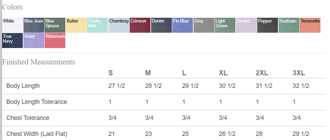Click the Chalky Mint swatch
The width and height of the screenshot is (330, 140).
[x=97, y=25]
